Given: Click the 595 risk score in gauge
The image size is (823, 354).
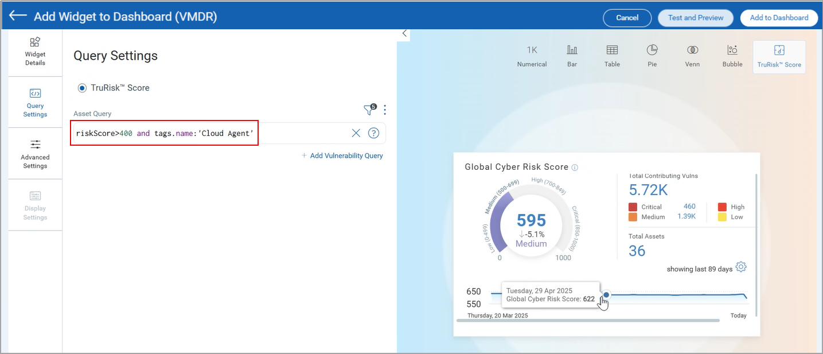Looking at the screenshot, I should (x=531, y=220).
